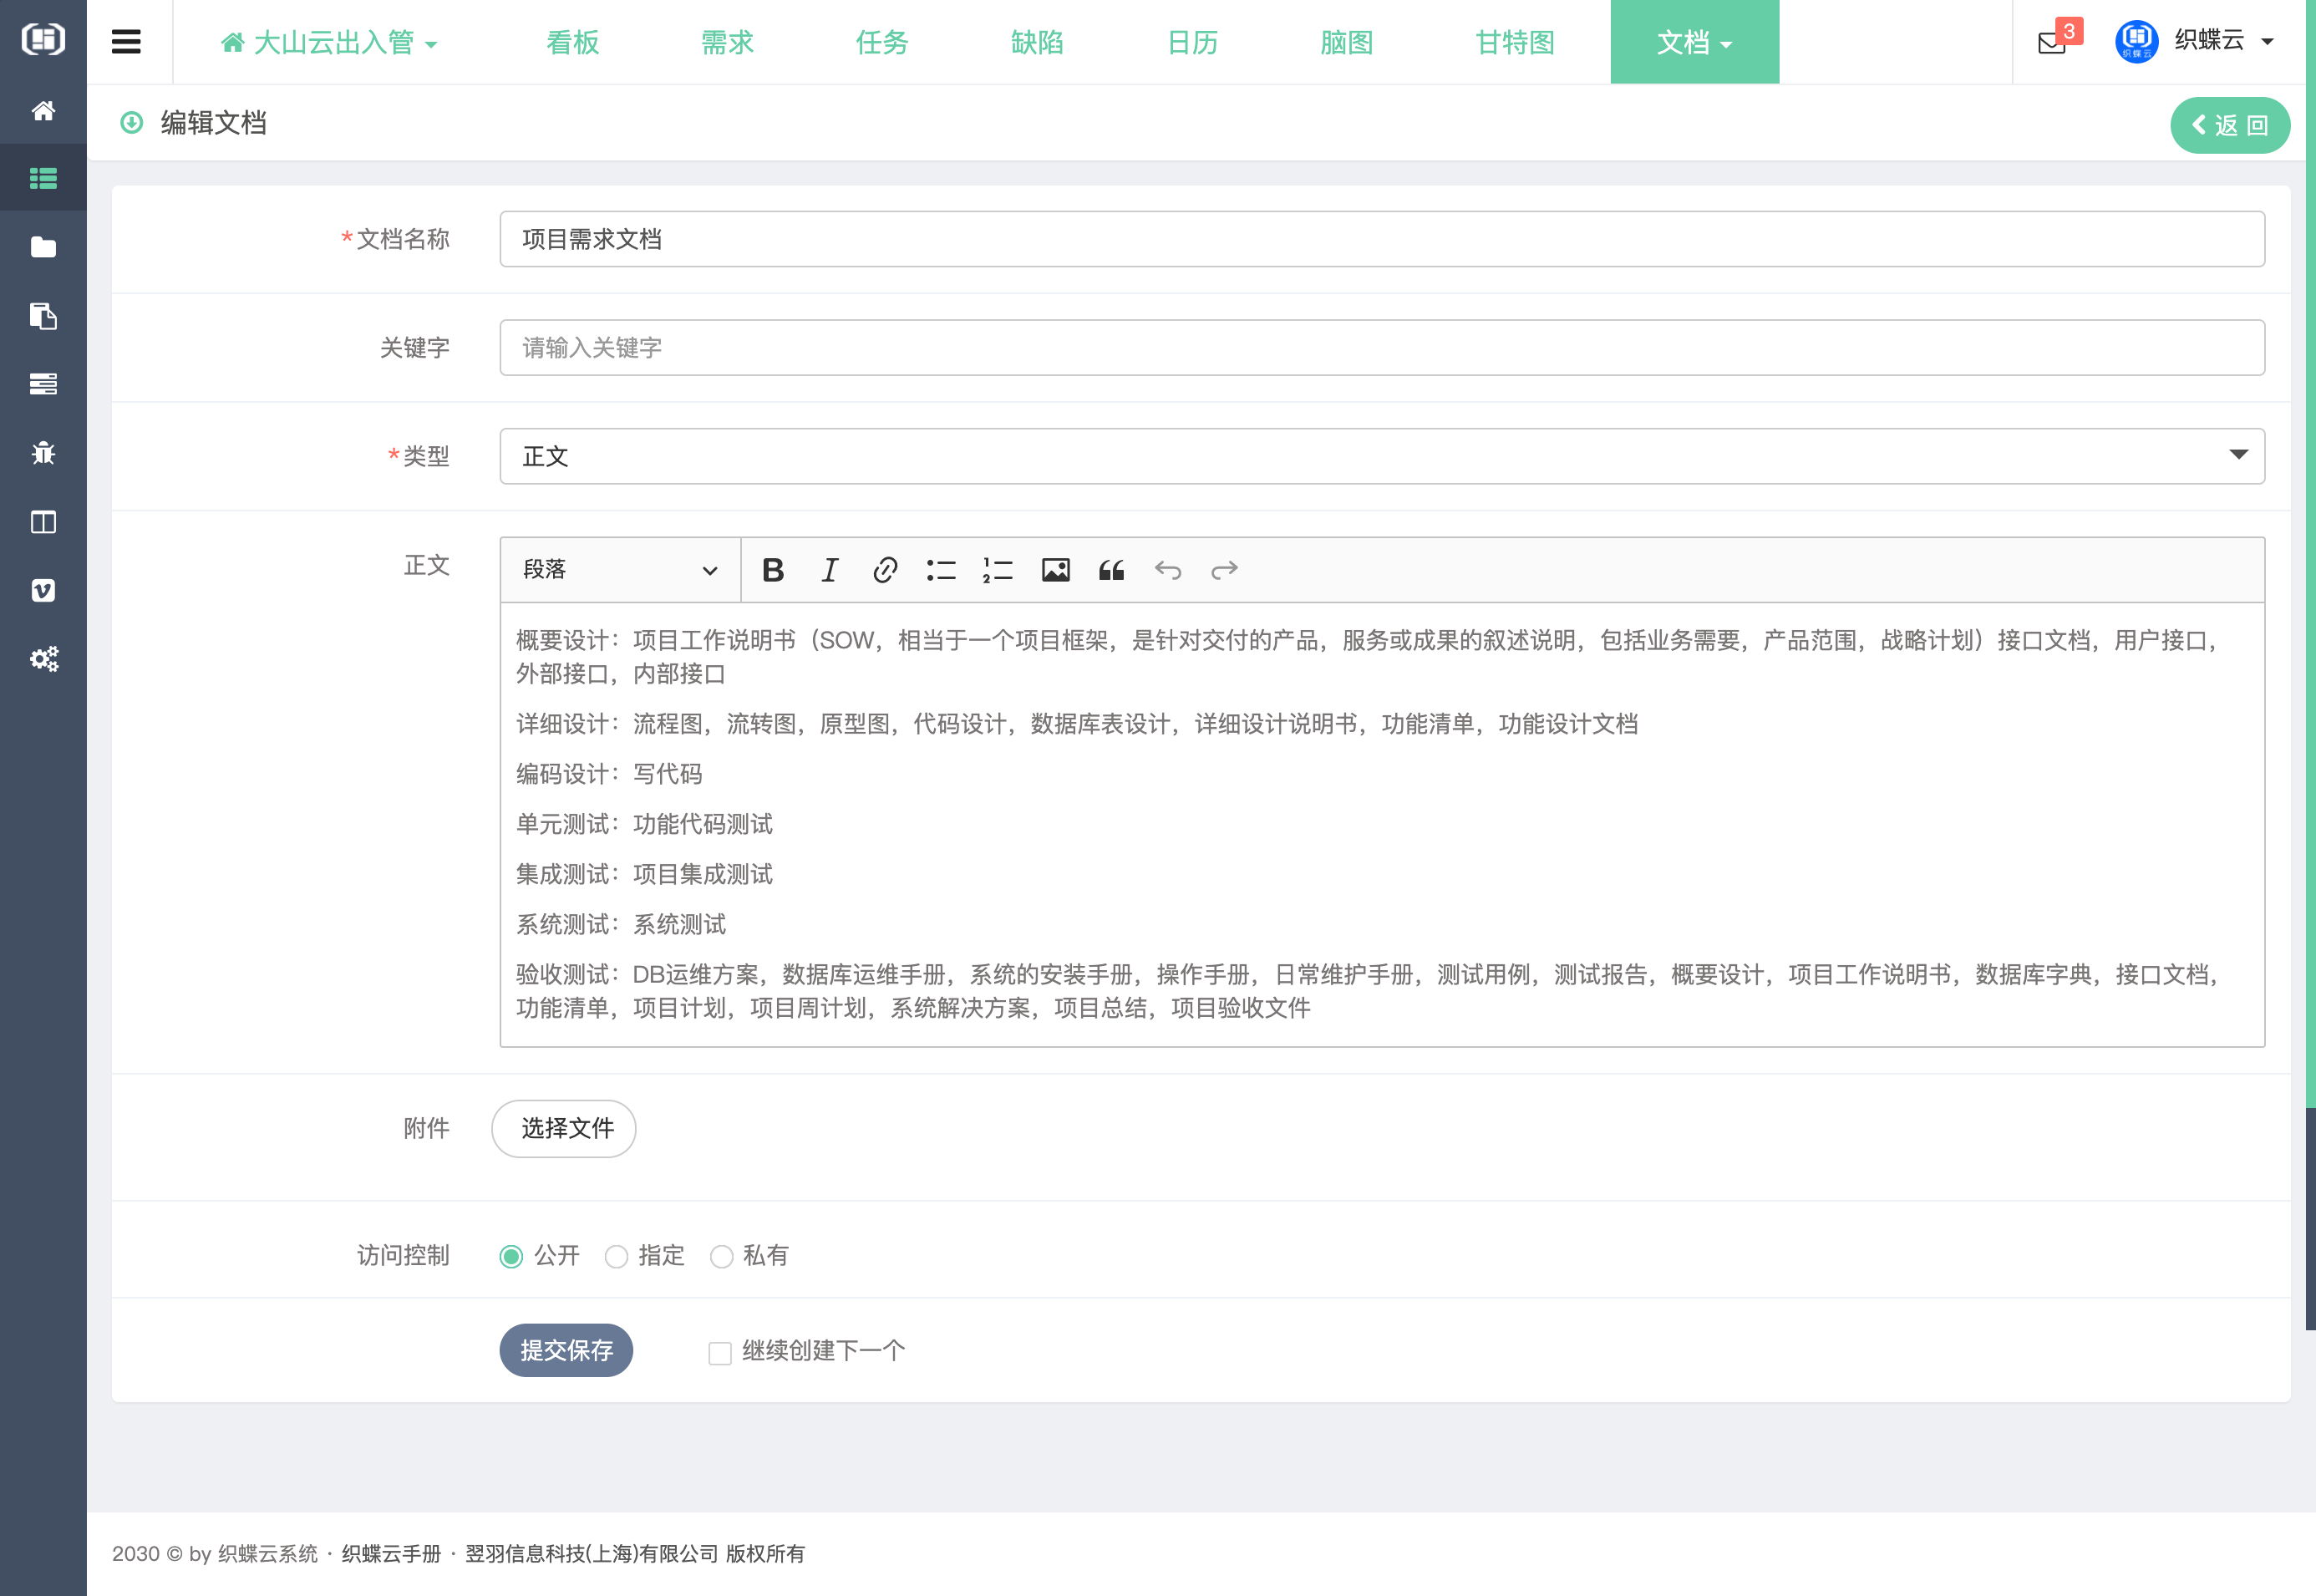Create a numbered list
Image resolution: width=2316 pixels, height=1596 pixels.
[997, 570]
